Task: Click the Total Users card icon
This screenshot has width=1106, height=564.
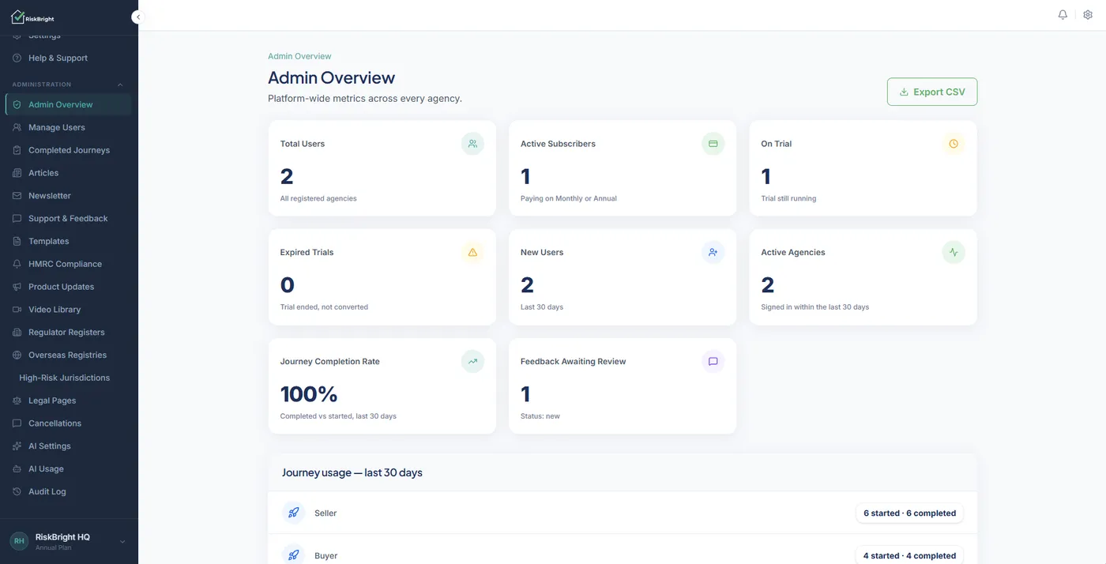Action: 472,144
